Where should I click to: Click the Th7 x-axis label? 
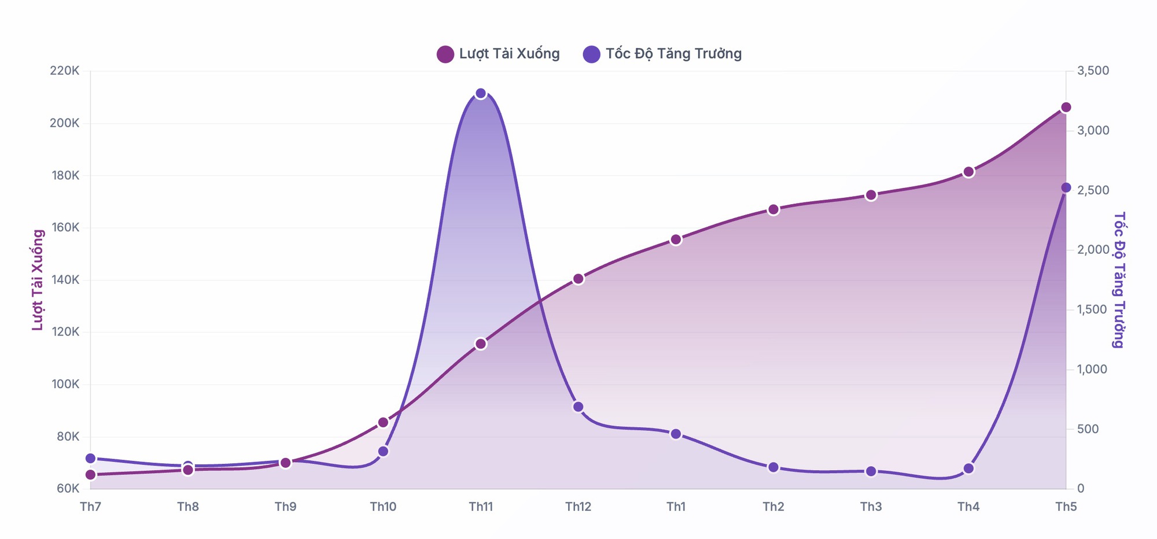tap(90, 507)
